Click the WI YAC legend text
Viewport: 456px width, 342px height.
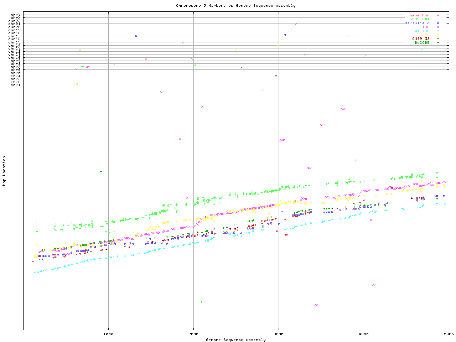click(x=422, y=31)
